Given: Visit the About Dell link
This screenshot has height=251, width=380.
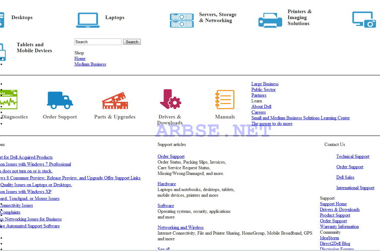Looking at the screenshot, I should point(261,107).
